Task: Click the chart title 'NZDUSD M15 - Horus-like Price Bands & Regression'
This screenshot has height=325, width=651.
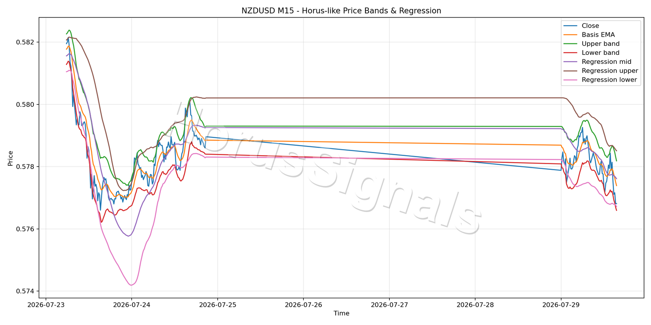Action: tap(341, 11)
